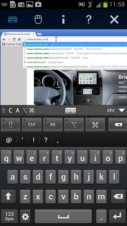
Task: Tap the g key
Action: coord(63,177)
